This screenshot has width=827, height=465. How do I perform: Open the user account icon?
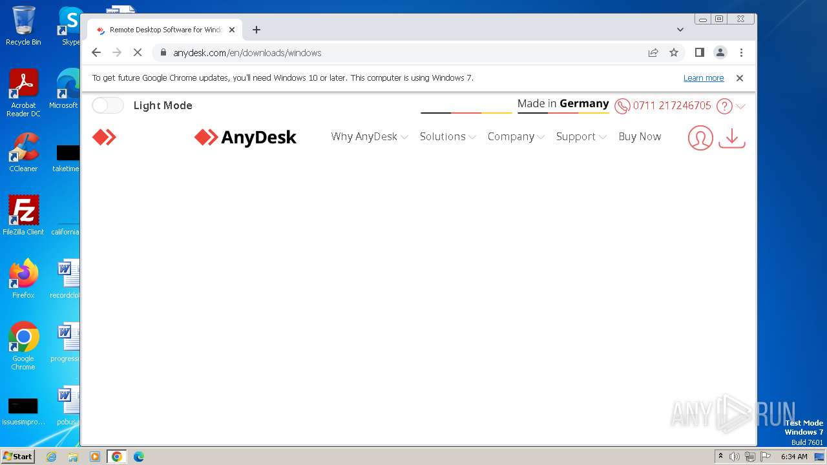coord(700,138)
